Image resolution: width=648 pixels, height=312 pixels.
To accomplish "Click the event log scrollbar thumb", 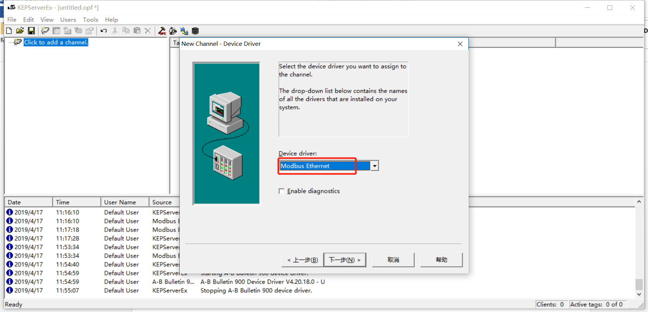I will 639,285.
